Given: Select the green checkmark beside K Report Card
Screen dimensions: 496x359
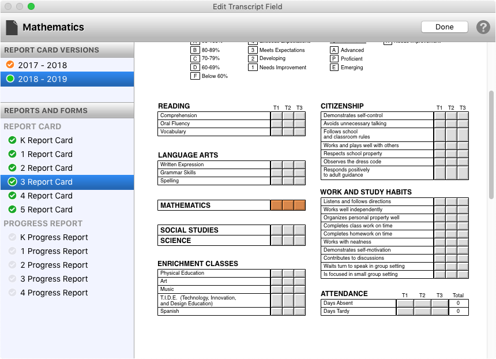Looking at the screenshot, I should [12, 140].
